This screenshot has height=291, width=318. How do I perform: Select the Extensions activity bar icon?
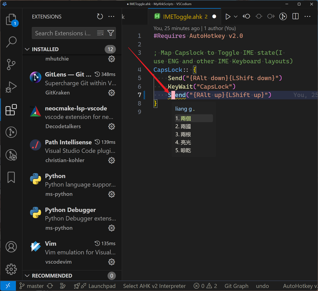11,110
